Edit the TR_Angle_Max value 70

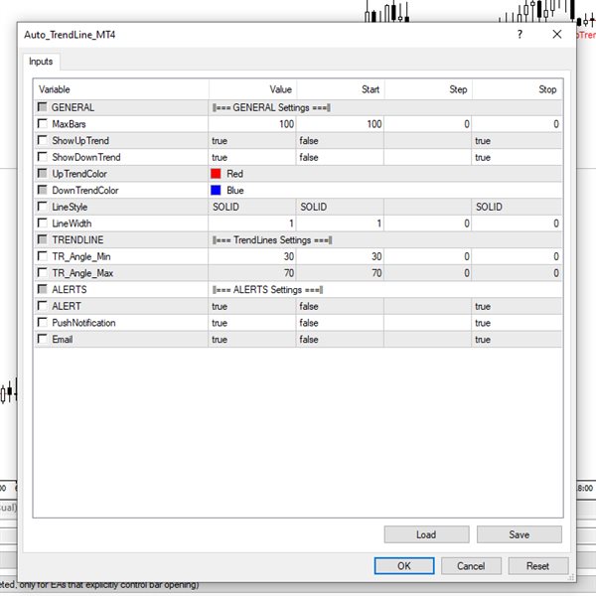(252, 273)
